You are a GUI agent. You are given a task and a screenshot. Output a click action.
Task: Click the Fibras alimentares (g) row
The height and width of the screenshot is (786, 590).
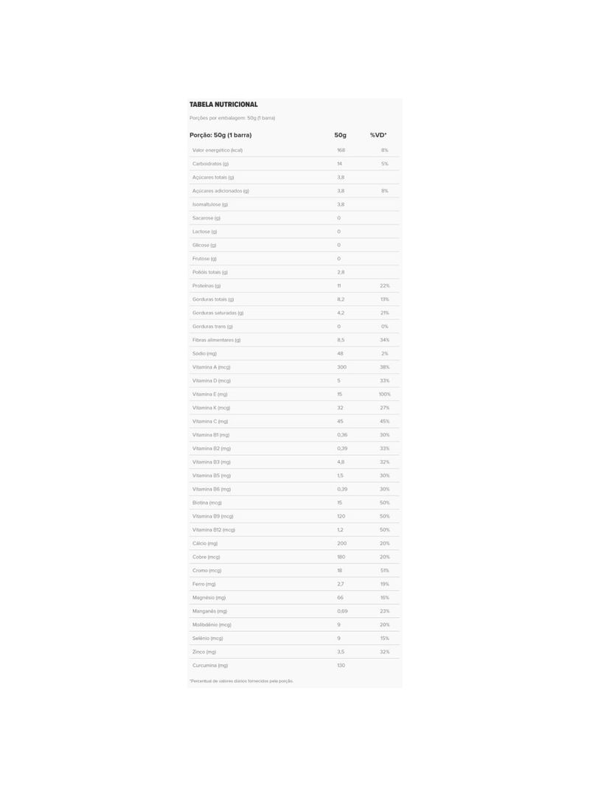[x=294, y=339]
